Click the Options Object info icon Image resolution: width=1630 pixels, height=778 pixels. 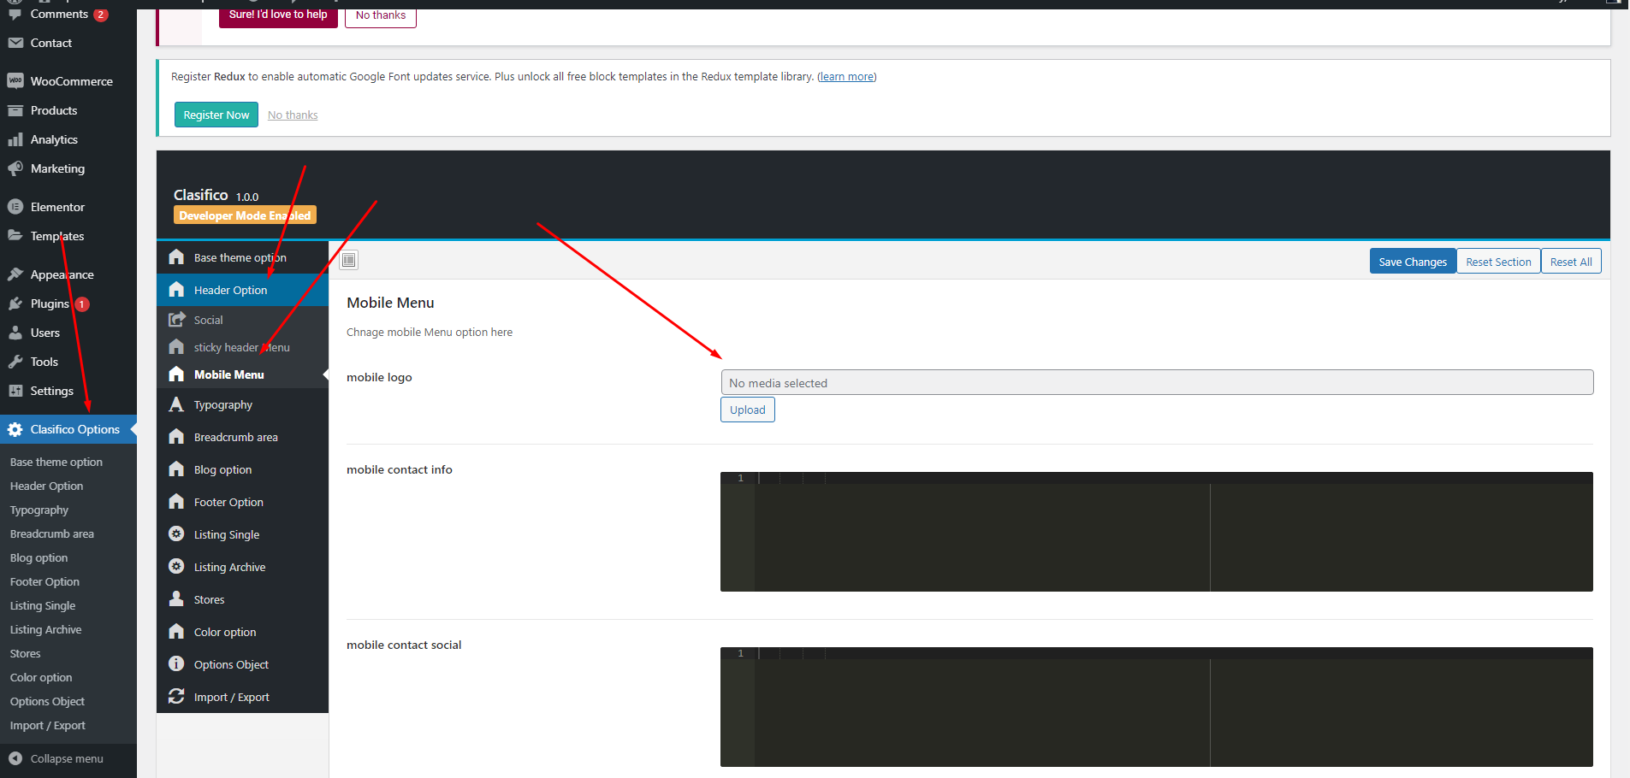coord(176,664)
